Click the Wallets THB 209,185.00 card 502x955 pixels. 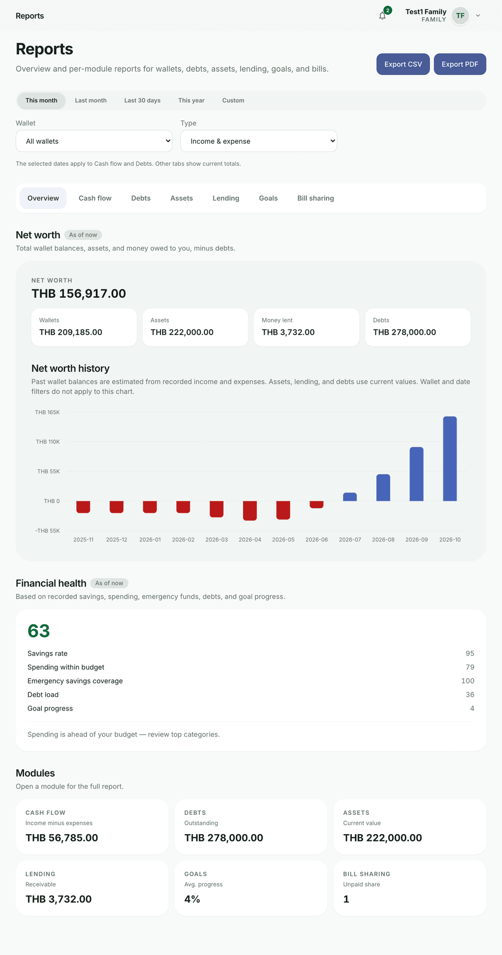point(84,327)
